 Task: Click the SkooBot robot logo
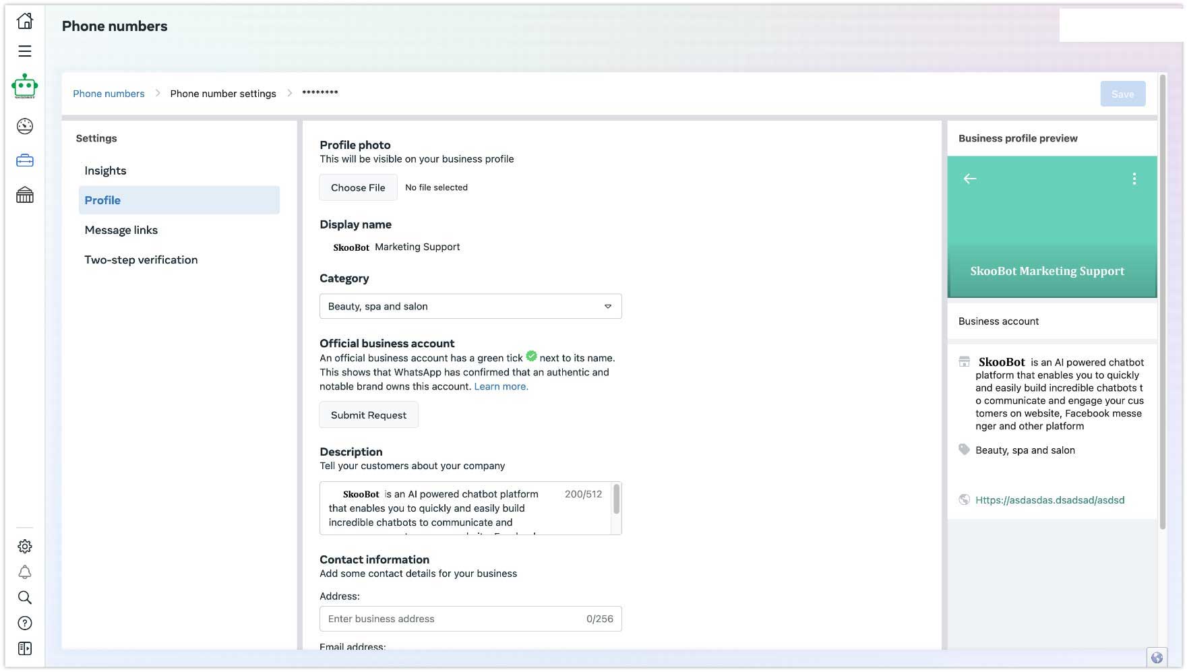pos(25,86)
